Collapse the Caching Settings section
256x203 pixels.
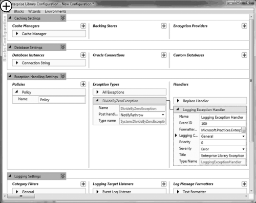point(10,18)
